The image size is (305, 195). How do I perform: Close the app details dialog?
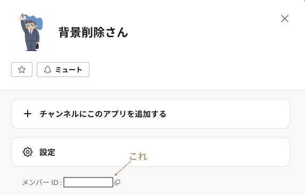click(285, 19)
